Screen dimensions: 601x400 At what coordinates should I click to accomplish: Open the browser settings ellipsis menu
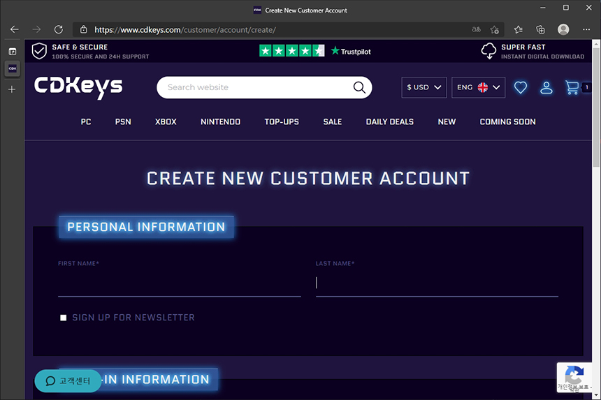pos(586,29)
